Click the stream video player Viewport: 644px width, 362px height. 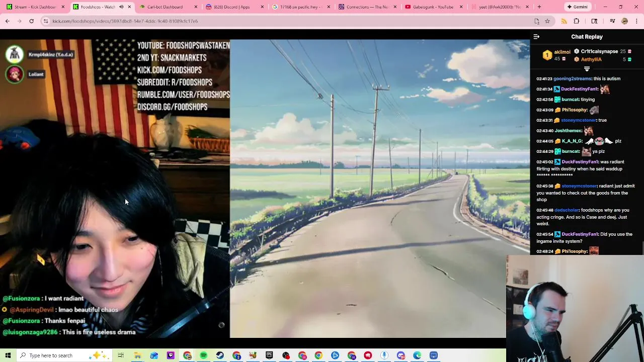(265, 189)
